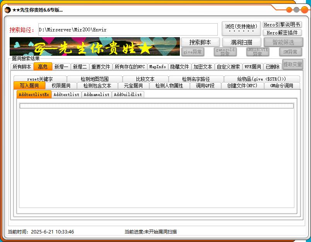
Task: Open the Hero引擎说明书 manual
Action: 282,24
